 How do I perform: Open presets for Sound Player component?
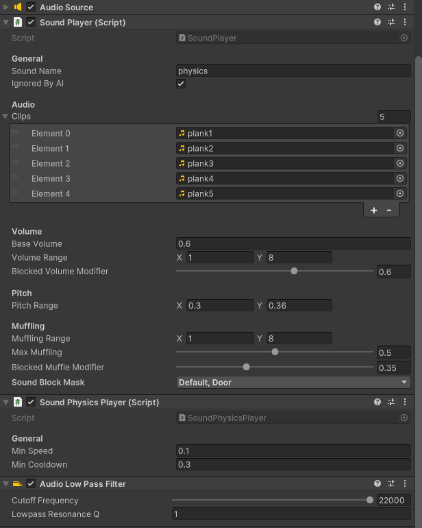point(391,22)
